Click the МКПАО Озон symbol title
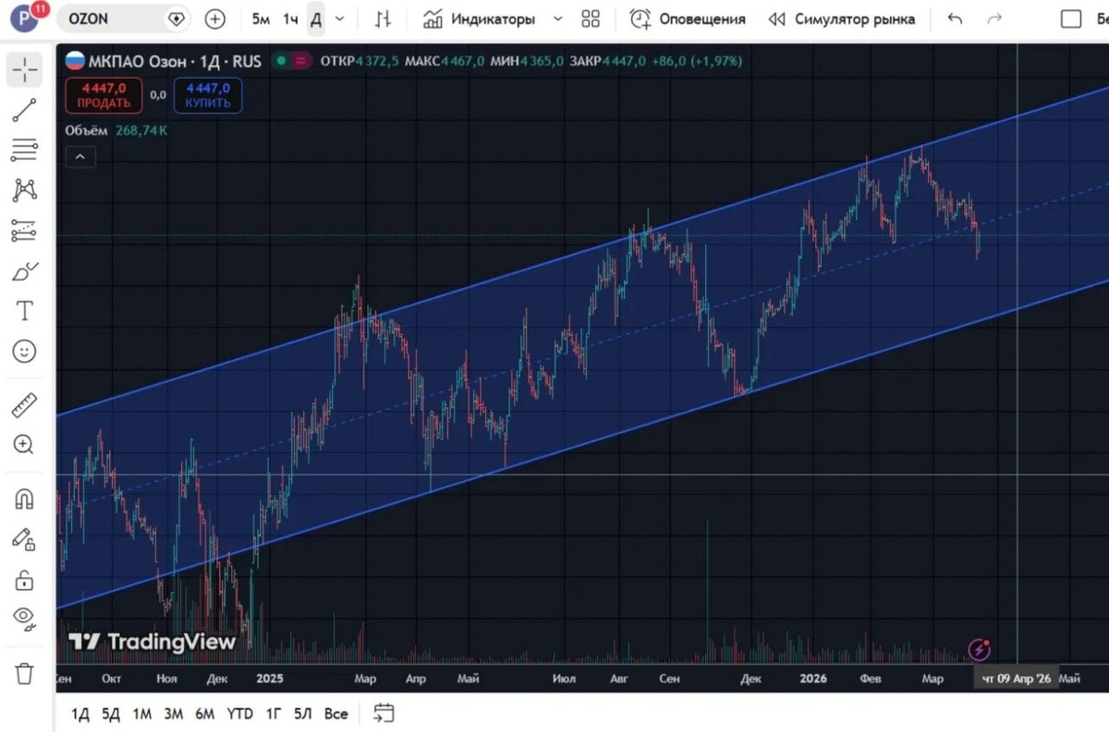This screenshot has width=1109, height=732. tap(175, 61)
